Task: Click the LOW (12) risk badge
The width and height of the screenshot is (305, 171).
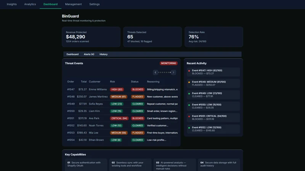Action: click(116, 125)
